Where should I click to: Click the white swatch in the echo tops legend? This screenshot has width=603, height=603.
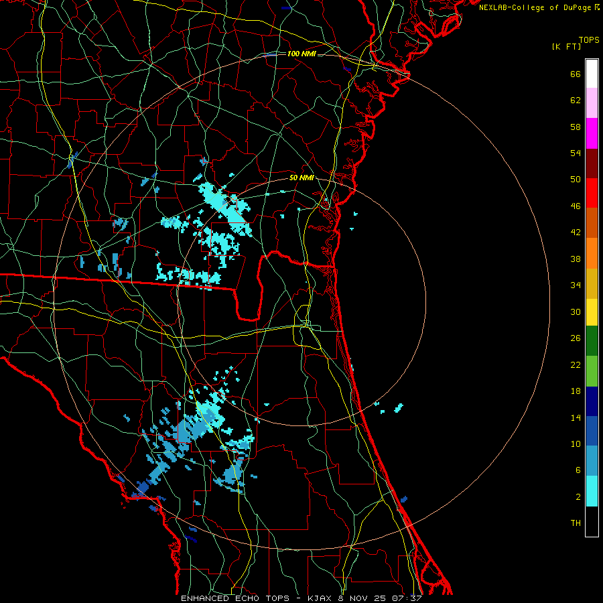[x=592, y=74]
